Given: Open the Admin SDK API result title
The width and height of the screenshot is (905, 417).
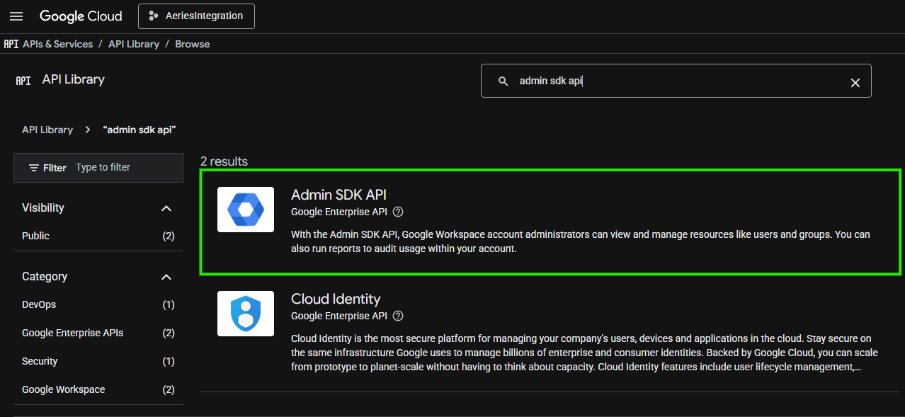Looking at the screenshot, I should (x=339, y=195).
